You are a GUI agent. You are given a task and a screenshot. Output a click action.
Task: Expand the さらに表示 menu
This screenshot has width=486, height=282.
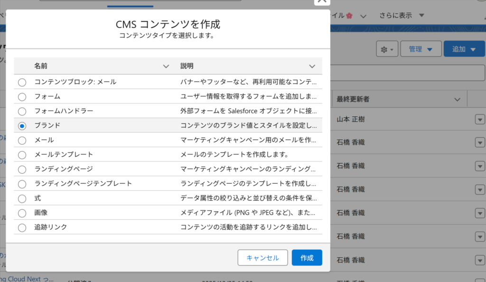402,16
